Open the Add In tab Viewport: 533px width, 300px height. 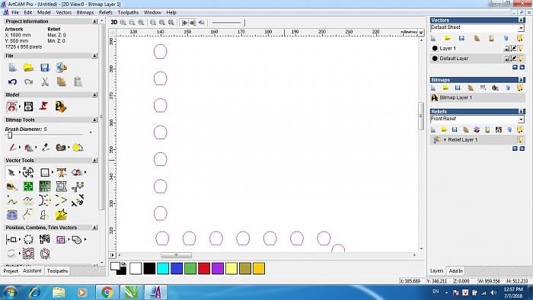pos(455,271)
